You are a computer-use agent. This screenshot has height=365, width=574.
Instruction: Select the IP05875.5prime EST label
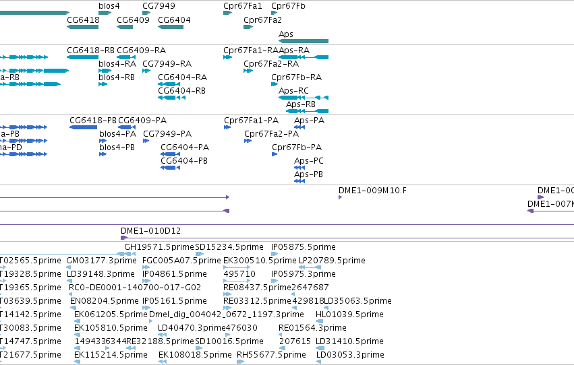point(304,247)
